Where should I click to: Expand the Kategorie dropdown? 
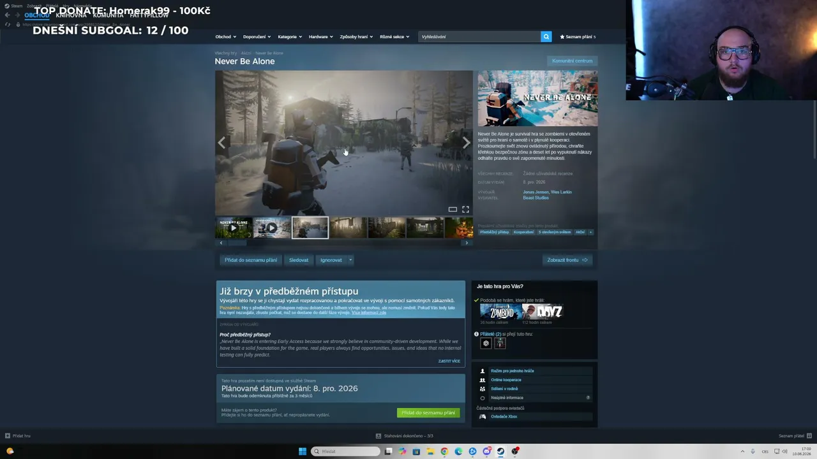click(x=290, y=37)
